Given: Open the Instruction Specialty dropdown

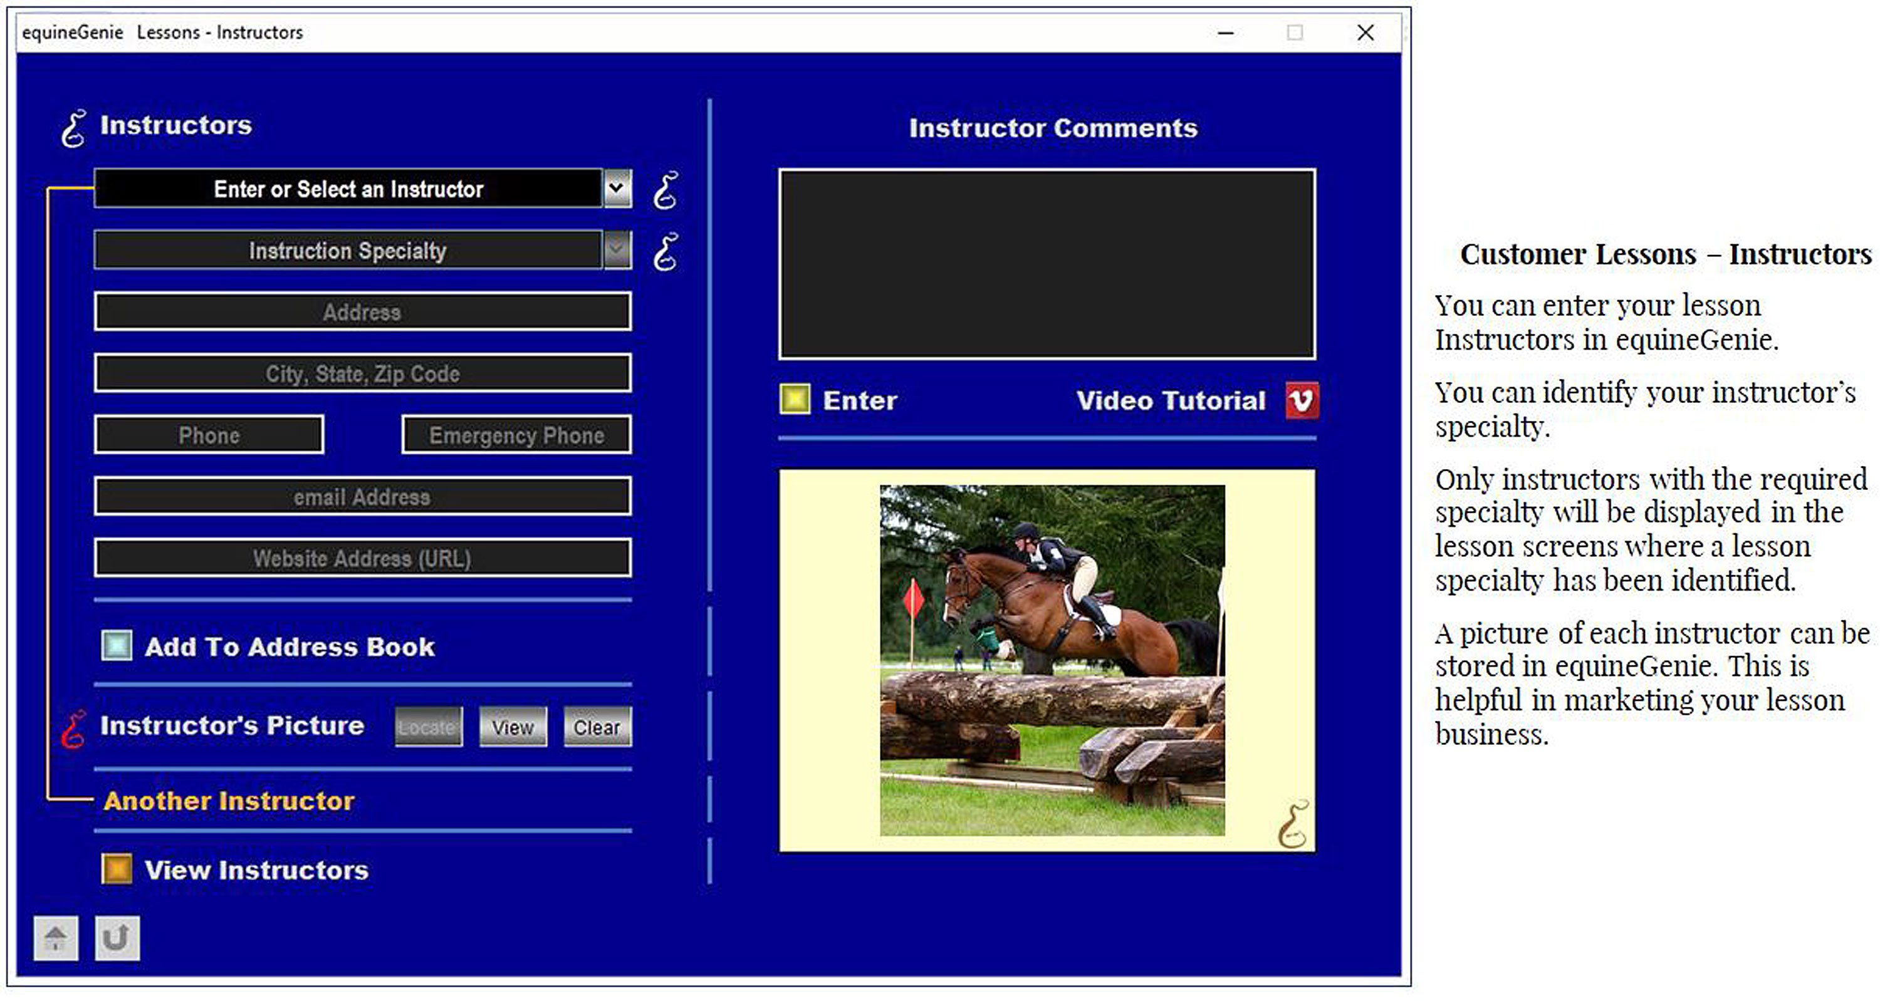Looking at the screenshot, I should pos(617,252).
